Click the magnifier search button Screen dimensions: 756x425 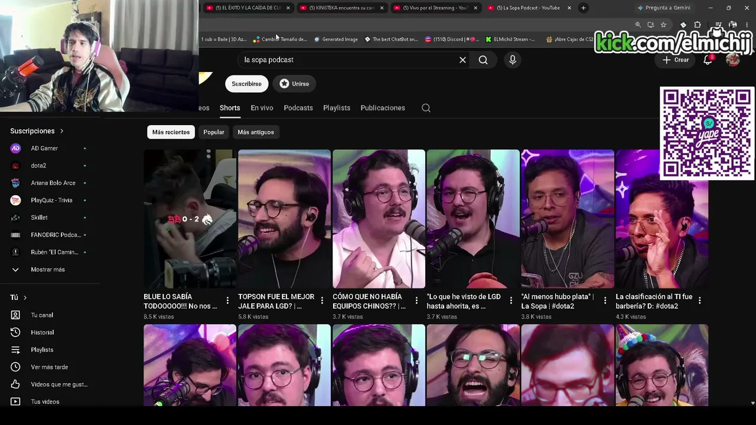click(483, 60)
